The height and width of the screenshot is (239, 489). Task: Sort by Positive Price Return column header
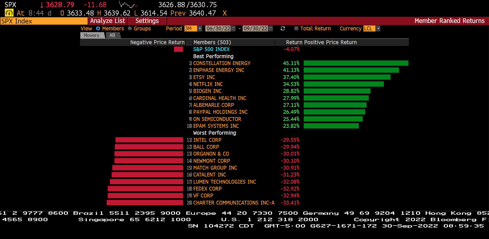point(330,42)
